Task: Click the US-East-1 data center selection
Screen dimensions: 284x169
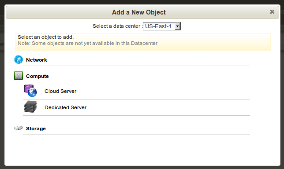Action: [162, 26]
